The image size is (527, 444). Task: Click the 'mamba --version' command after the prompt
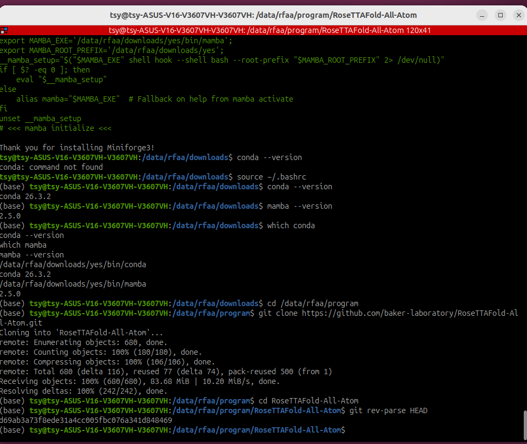point(300,206)
